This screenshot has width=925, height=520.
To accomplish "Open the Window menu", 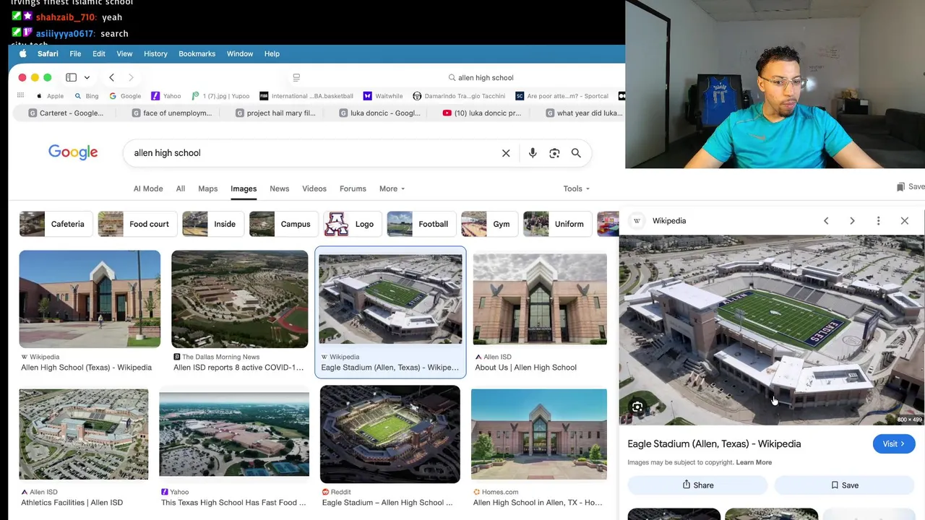I will [240, 53].
